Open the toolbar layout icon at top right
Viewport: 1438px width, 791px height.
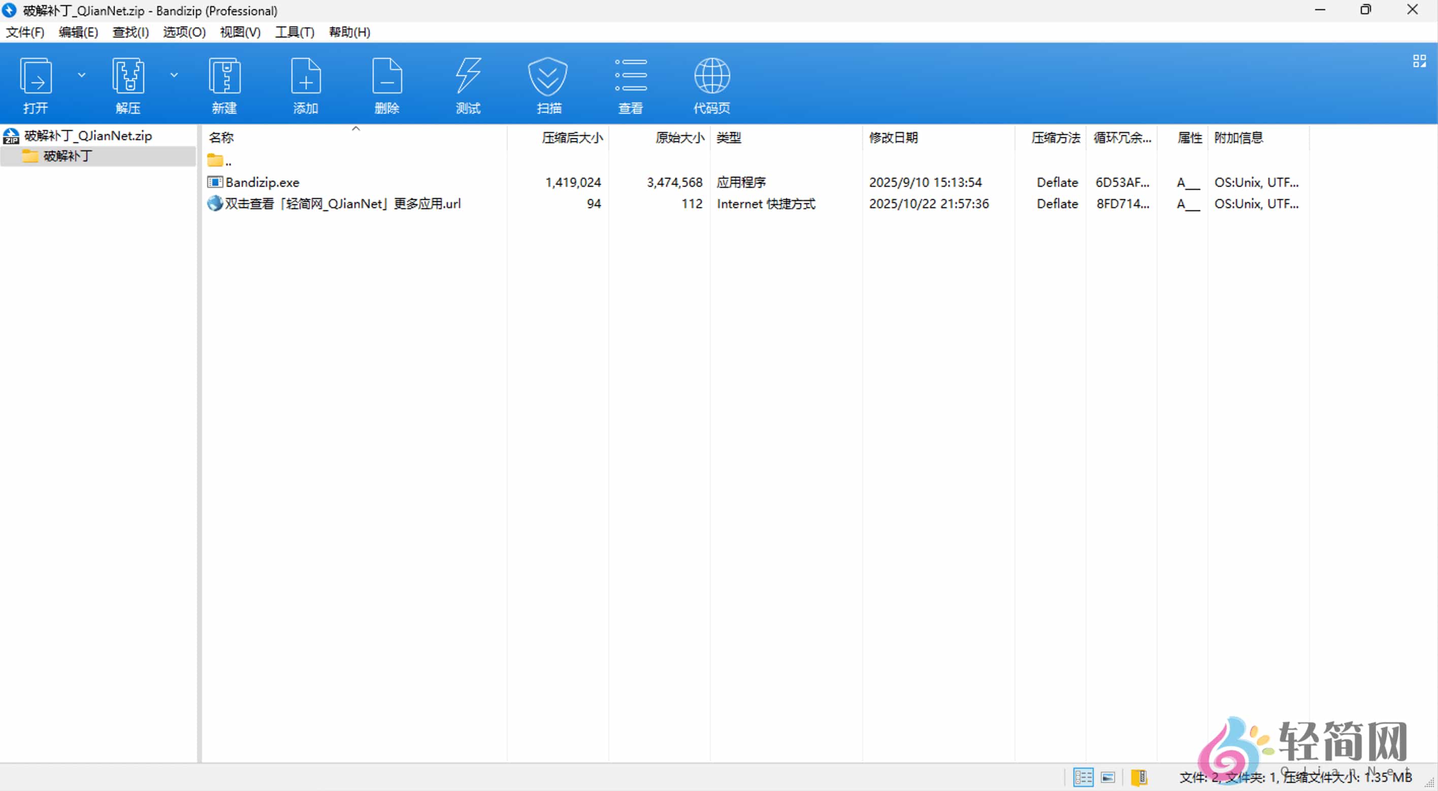[1420, 60]
